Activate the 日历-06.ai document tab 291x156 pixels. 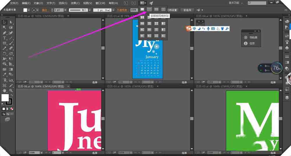(x=41, y=87)
